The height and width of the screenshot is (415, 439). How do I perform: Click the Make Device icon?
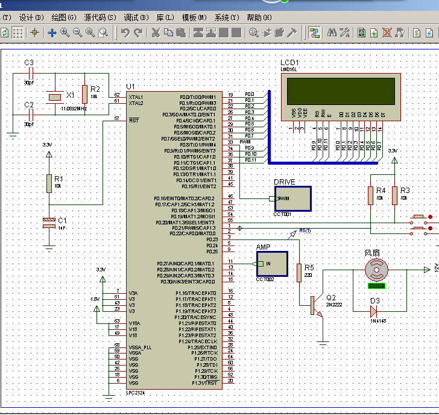coord(267,33)
